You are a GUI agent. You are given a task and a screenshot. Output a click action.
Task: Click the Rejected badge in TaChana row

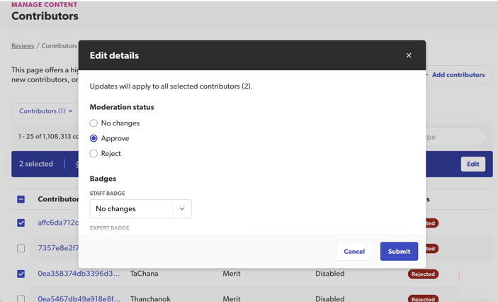pyautogui.click(x=423, y=274)
